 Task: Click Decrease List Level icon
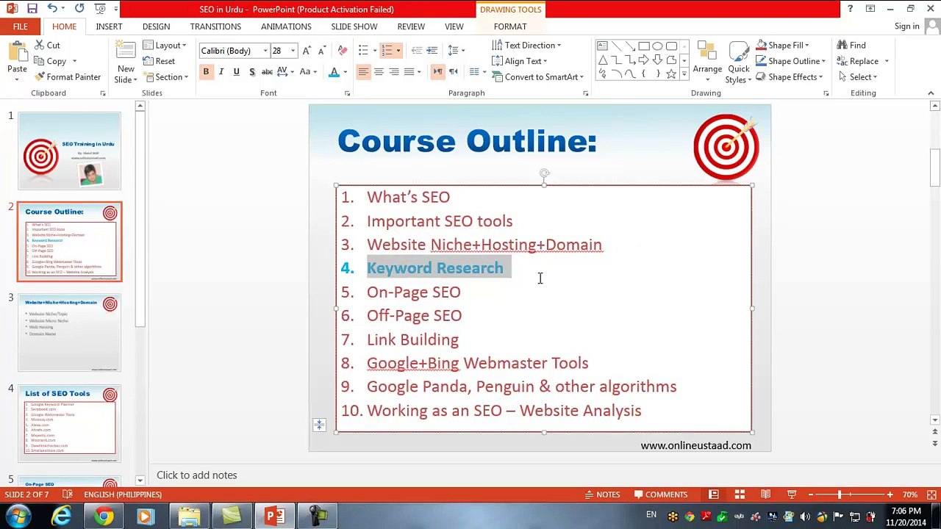416,51
